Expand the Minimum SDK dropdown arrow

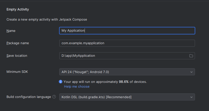click(191, 72)
